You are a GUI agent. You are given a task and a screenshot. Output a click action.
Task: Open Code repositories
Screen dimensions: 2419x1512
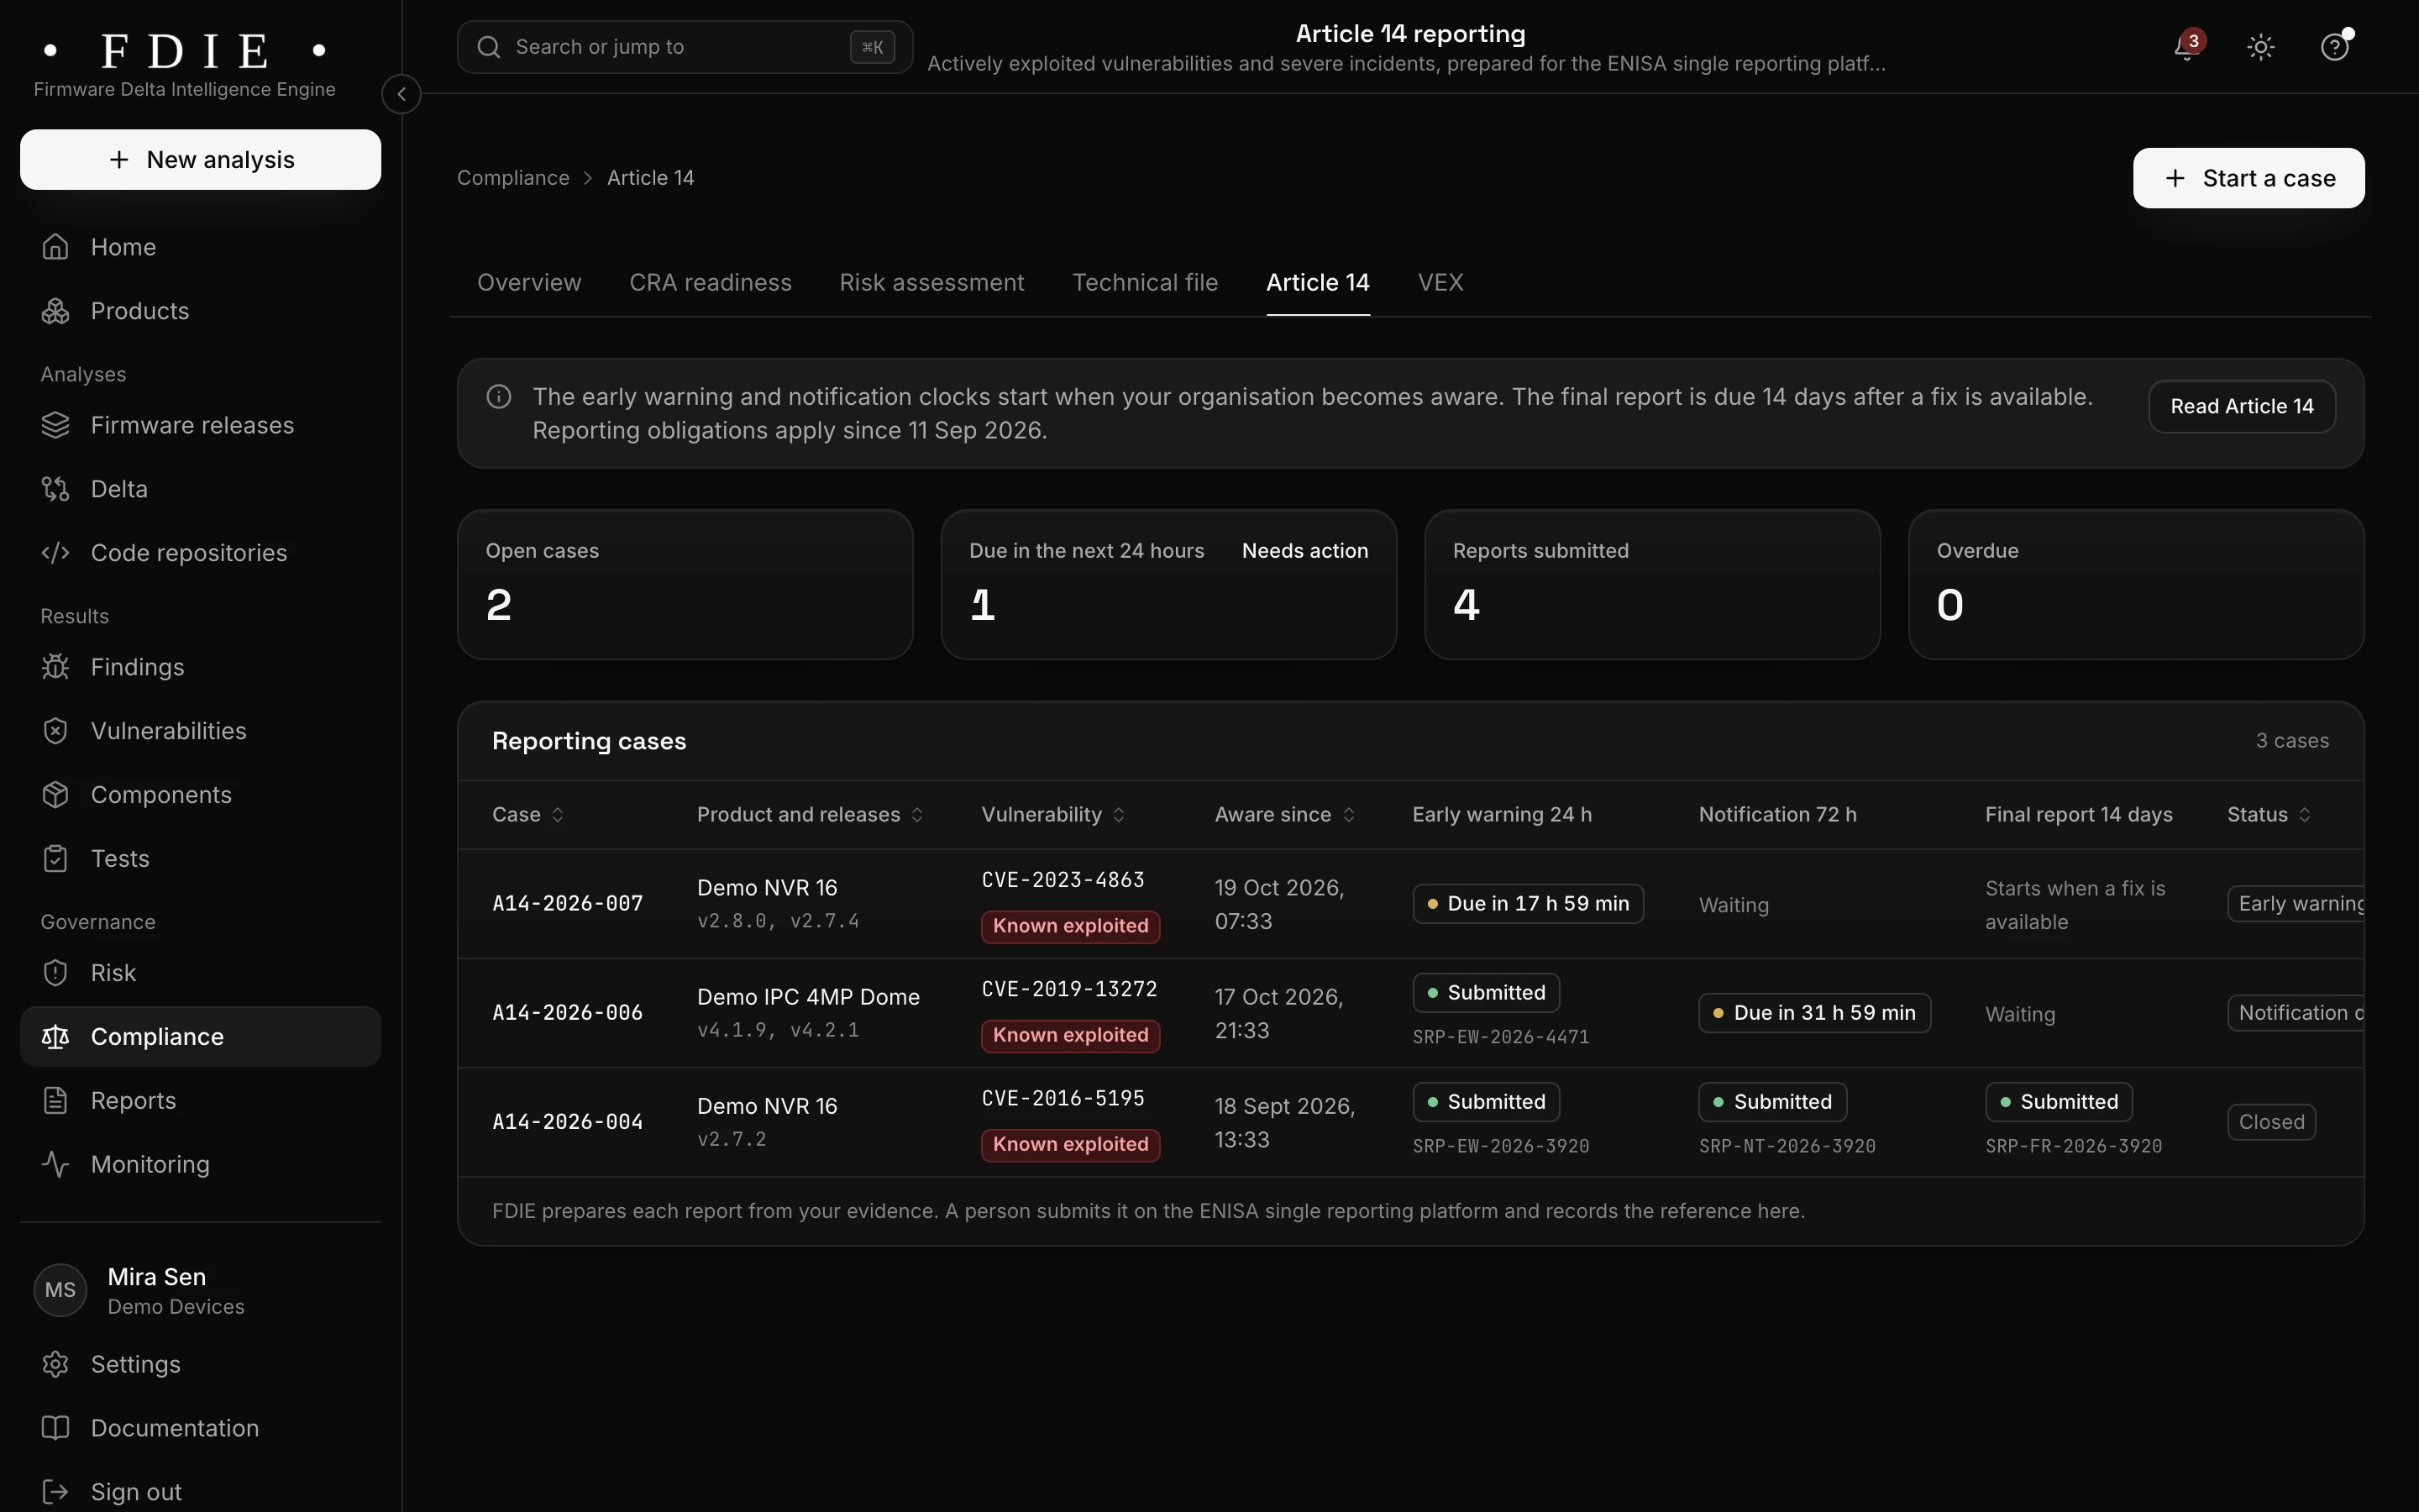[200, 553]
